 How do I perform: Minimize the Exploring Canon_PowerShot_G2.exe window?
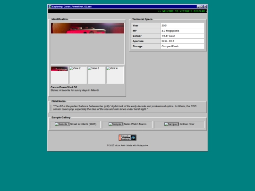198,7
